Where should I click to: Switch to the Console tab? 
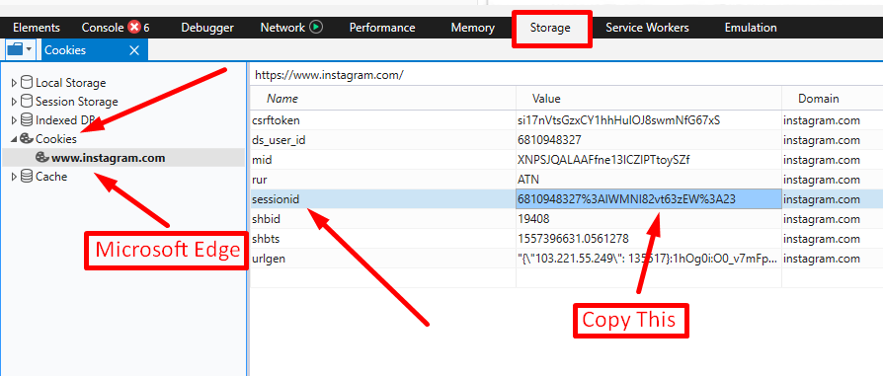103,28
